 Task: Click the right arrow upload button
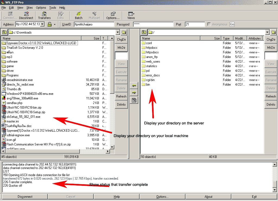click(134, 93)
